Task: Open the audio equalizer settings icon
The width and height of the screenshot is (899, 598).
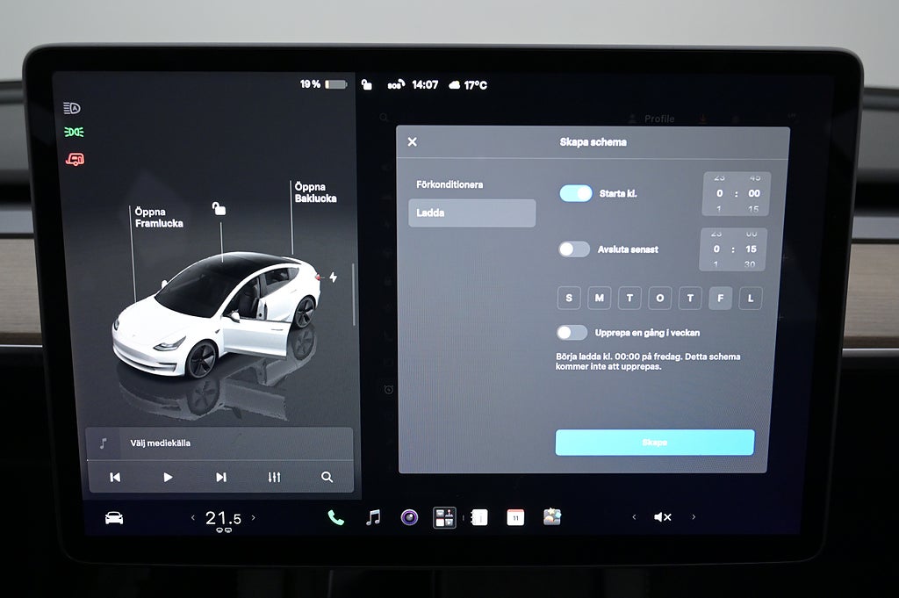Action: point(274,477)
